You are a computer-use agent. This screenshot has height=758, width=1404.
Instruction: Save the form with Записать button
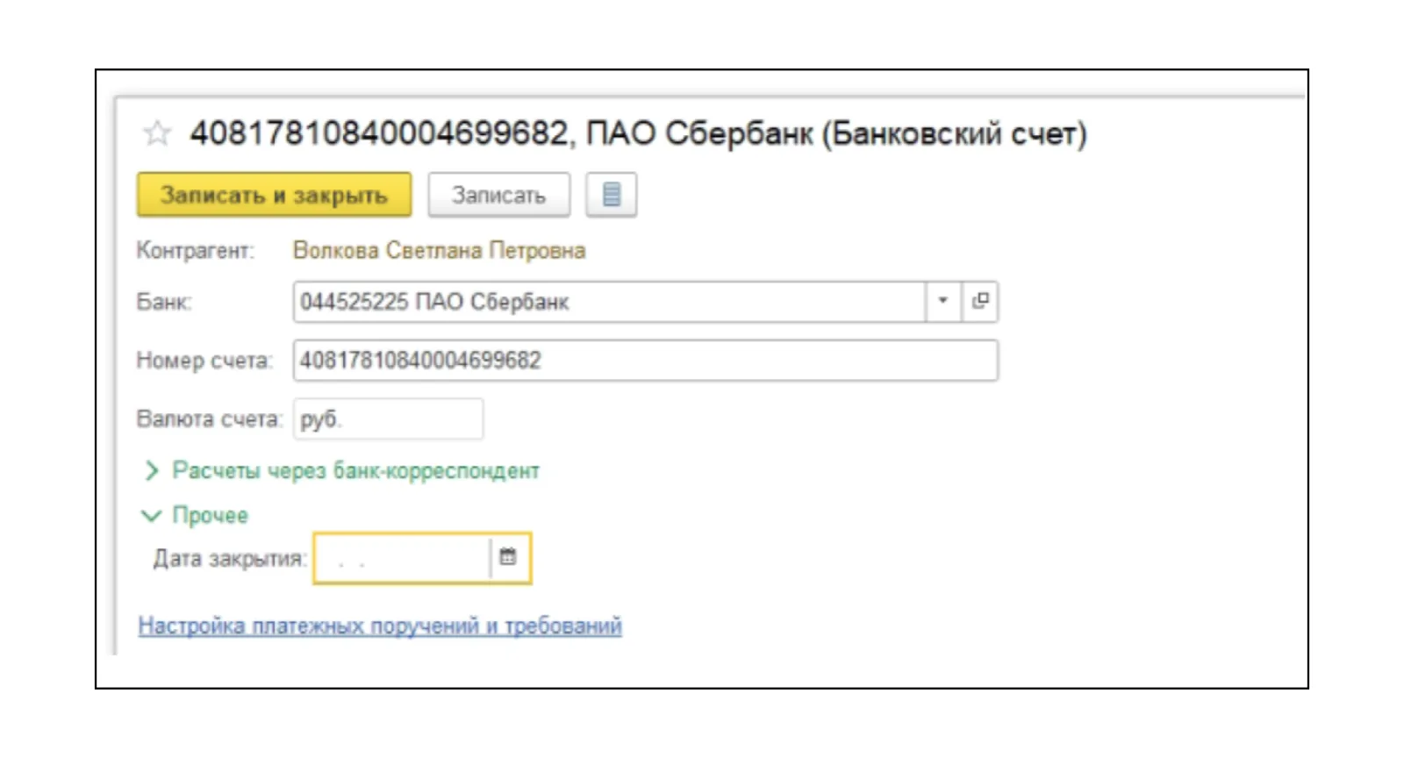[498, 195]
